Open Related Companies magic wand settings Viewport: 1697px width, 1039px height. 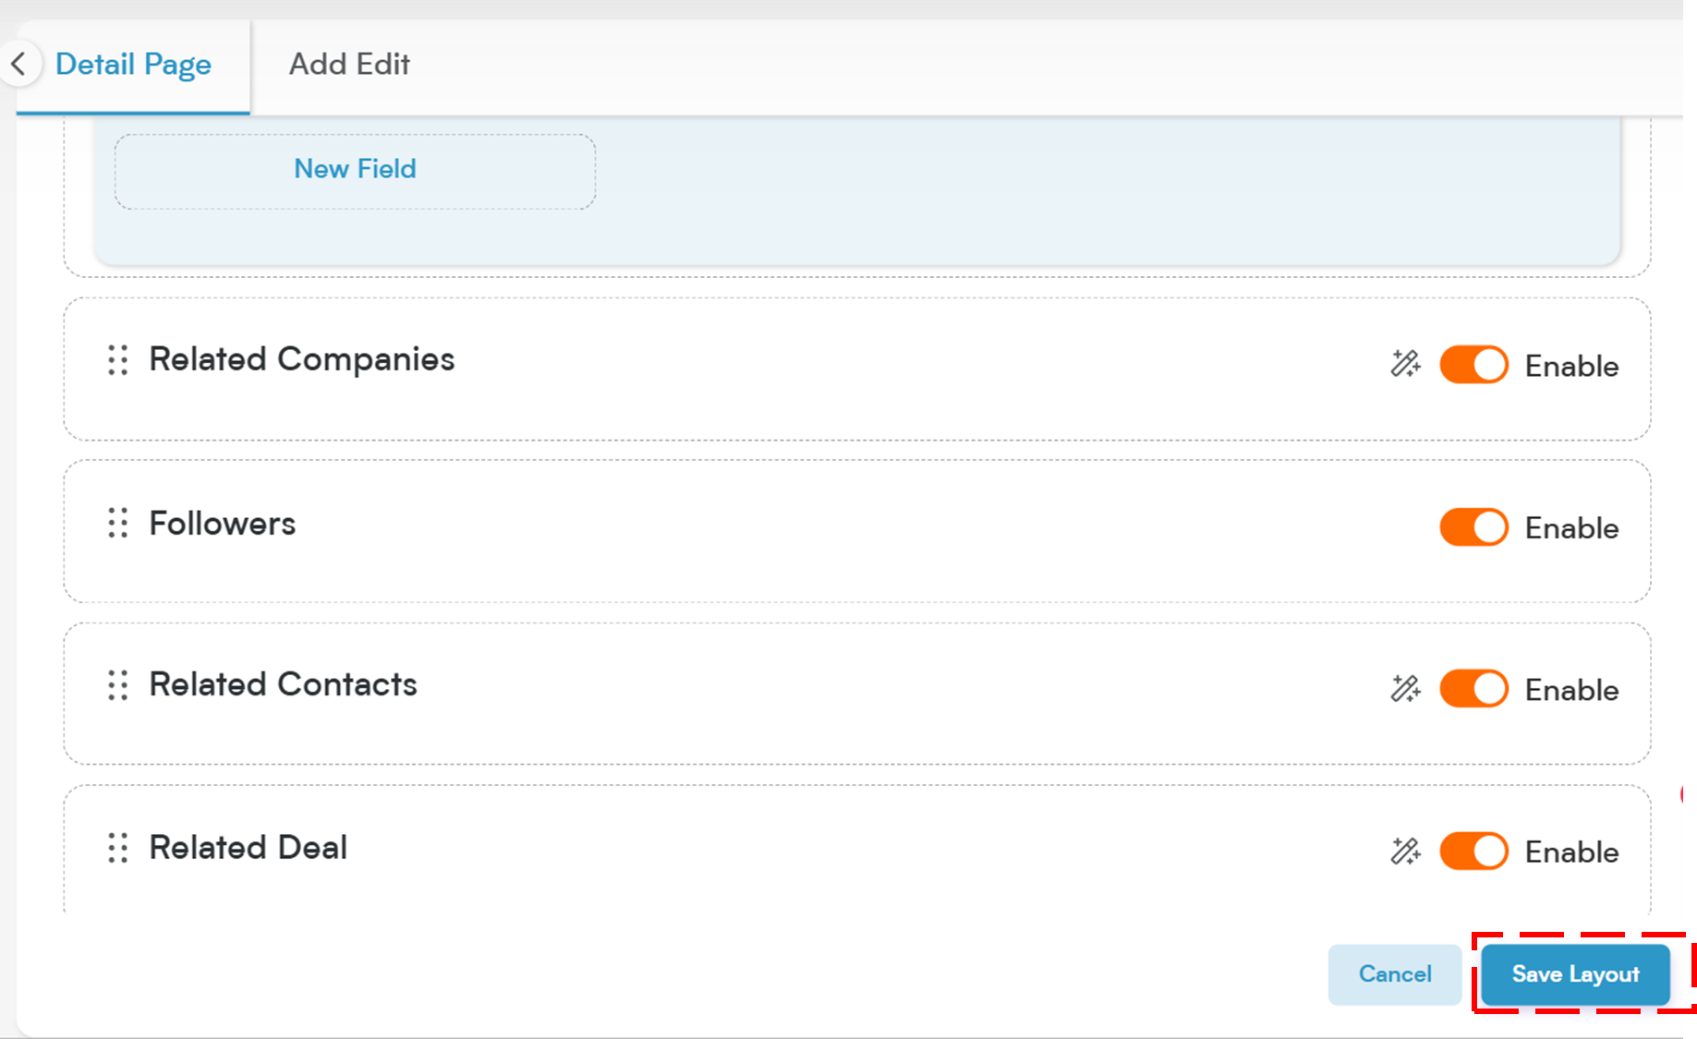pos(1405,364)
